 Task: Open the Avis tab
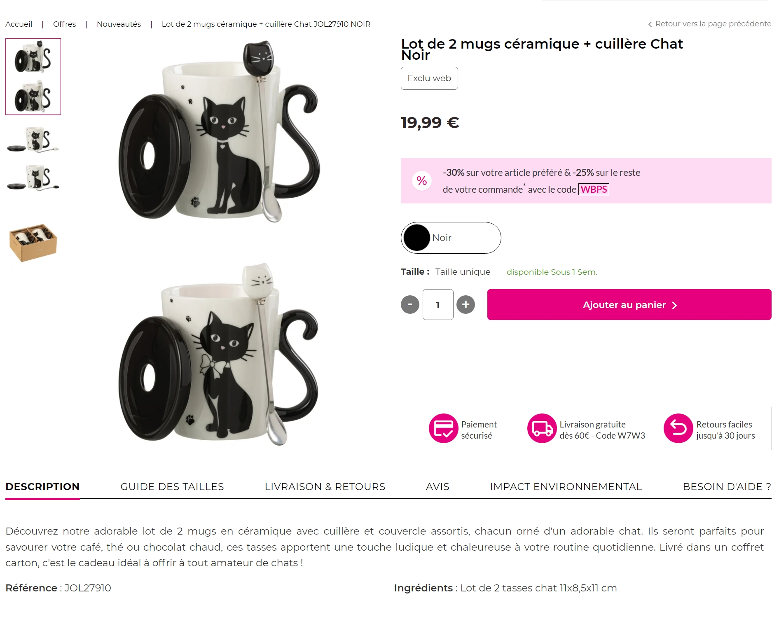point(437,487)
